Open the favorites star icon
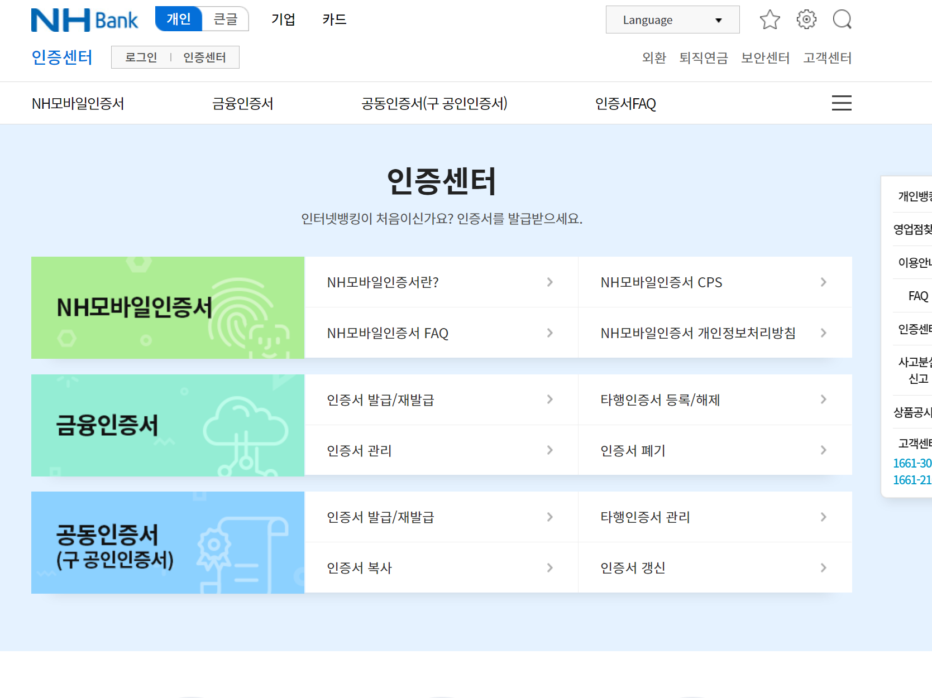The height and width of the screenshot is (698, 932). (770, 20)
